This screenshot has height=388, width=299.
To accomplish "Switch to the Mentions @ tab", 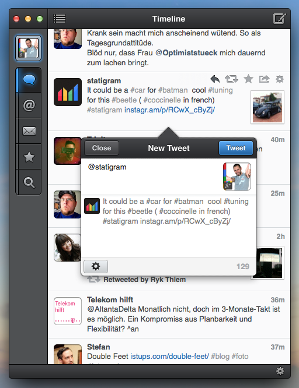I will point(29,105).
